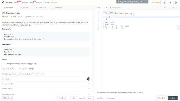
Task: Click the contributor avatar
Action: [89, 79]
